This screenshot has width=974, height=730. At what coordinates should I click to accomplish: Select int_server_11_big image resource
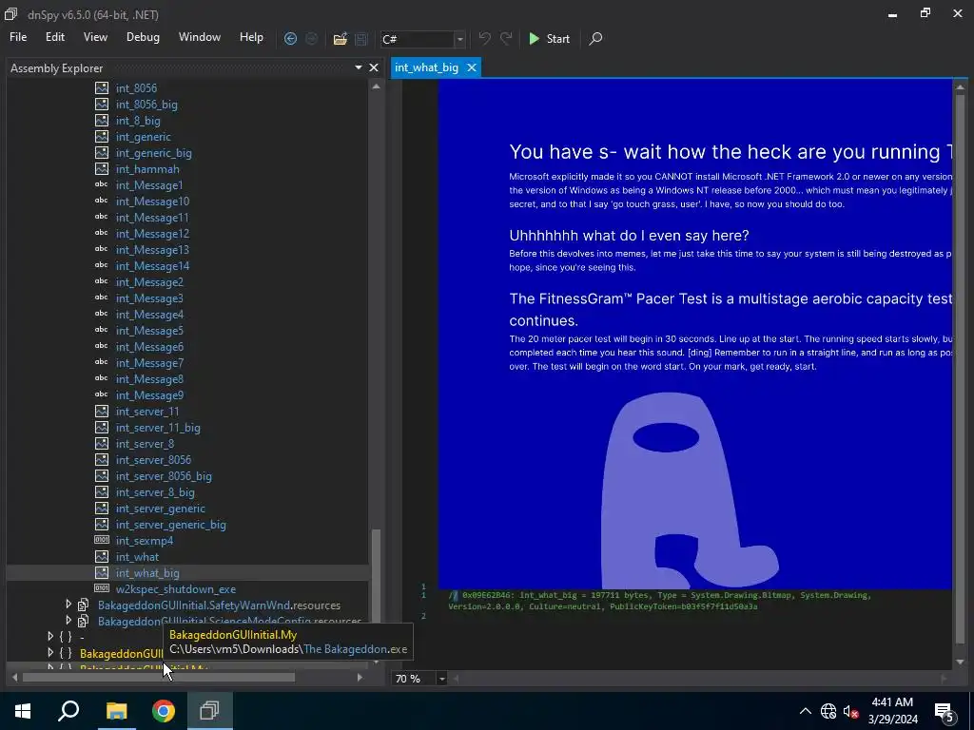[x=158, y=427]
